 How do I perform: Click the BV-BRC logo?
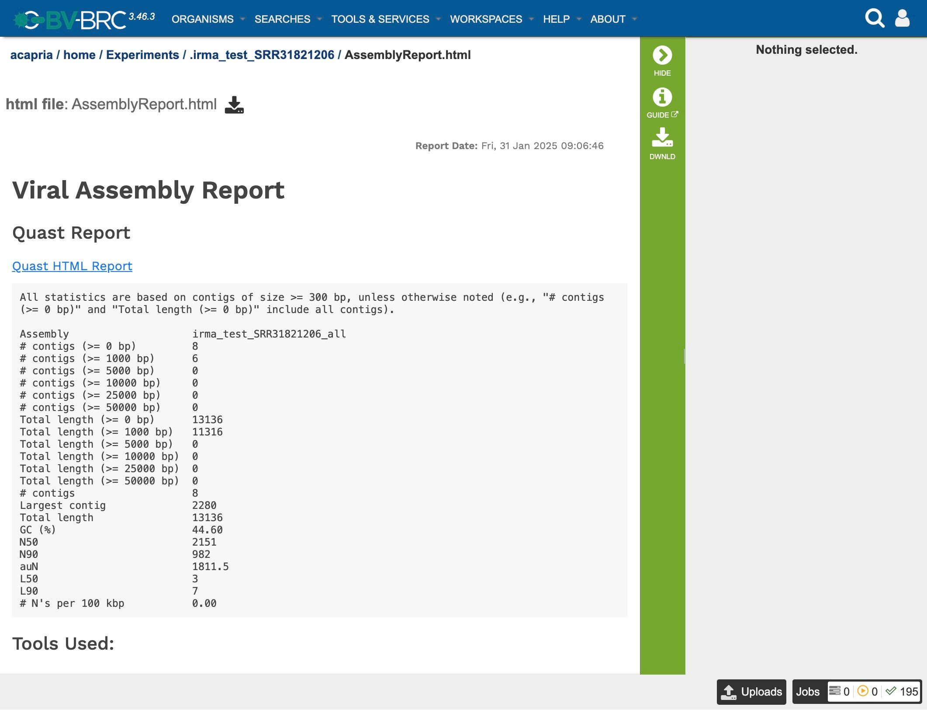click(70, 19)
